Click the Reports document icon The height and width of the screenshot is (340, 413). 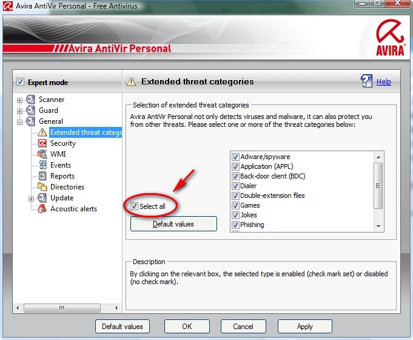click(x=42, y=175)
